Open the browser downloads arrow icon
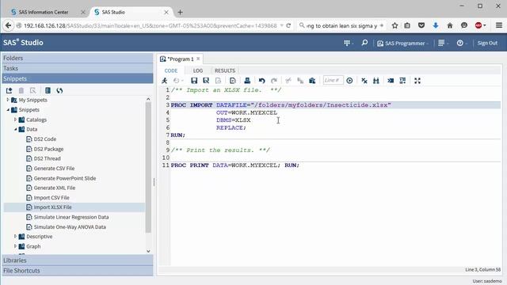This screenshot has height=285, width=507. point(436,25)
